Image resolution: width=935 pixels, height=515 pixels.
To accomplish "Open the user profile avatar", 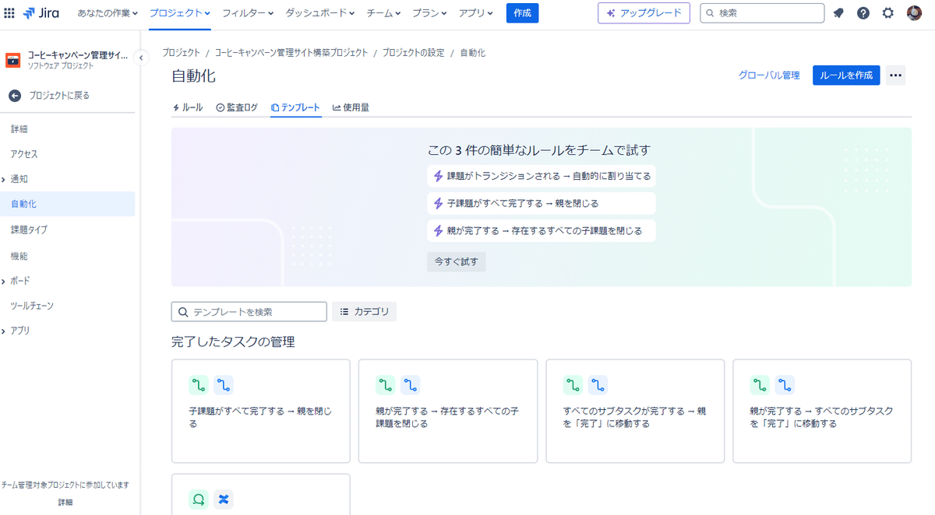I will coord(915,13).
